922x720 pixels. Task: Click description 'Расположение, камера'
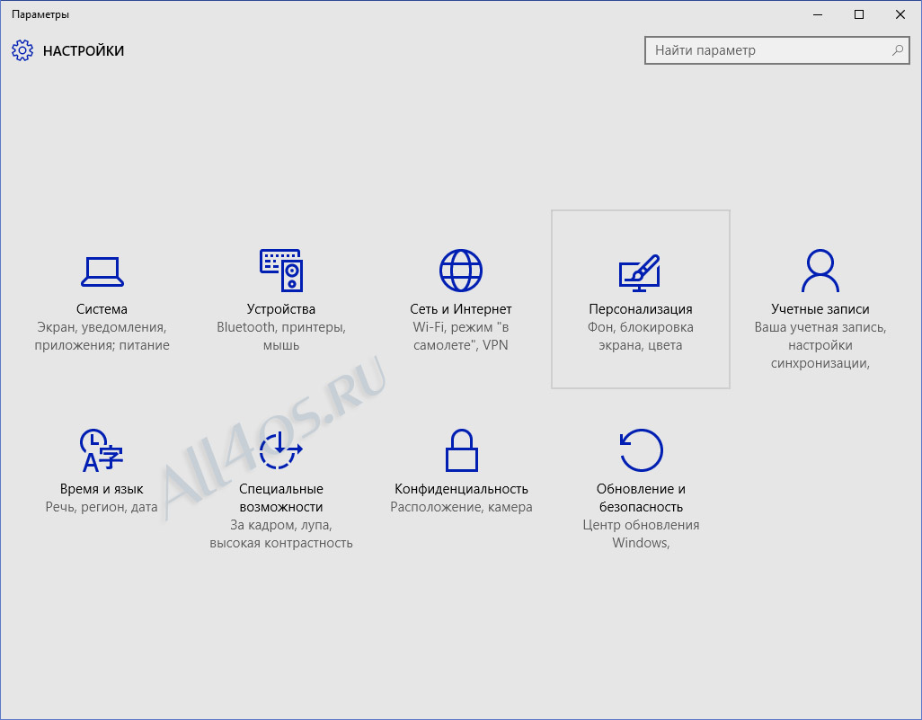[462, 507]
